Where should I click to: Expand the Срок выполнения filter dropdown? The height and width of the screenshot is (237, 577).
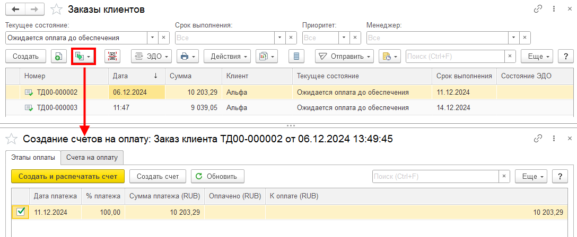[x=280, y=38]
